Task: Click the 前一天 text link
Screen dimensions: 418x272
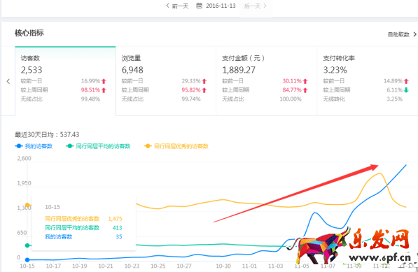Action: pyautogui.click(x=180, y=6)
